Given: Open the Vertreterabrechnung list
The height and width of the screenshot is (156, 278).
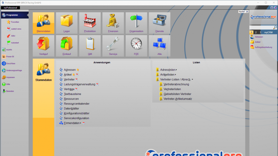Looking at the screenshot, I should click(176, 84).
